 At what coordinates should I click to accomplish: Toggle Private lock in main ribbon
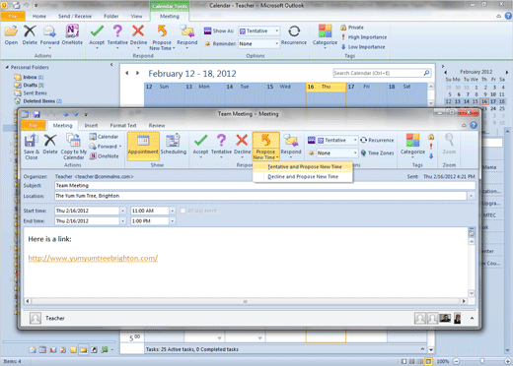point(352,28)
